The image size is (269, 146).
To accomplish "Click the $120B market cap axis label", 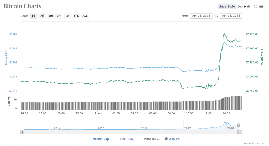I will coord(13,62).
